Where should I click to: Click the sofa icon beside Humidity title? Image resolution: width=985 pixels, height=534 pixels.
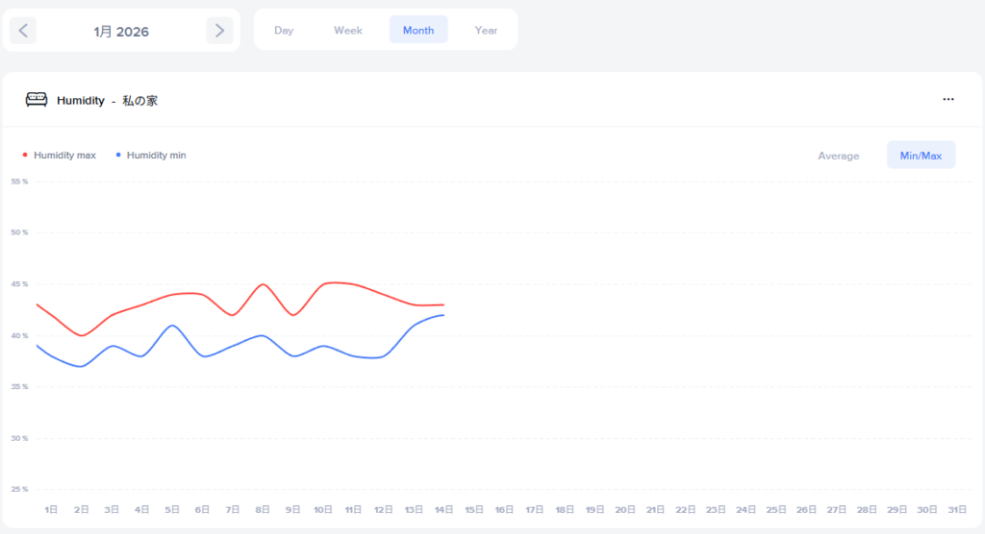37,100
